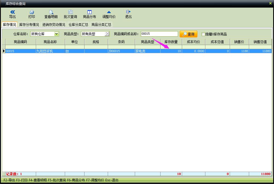
Task: Click the 退出 exit icon
Action: pos(128,12)
